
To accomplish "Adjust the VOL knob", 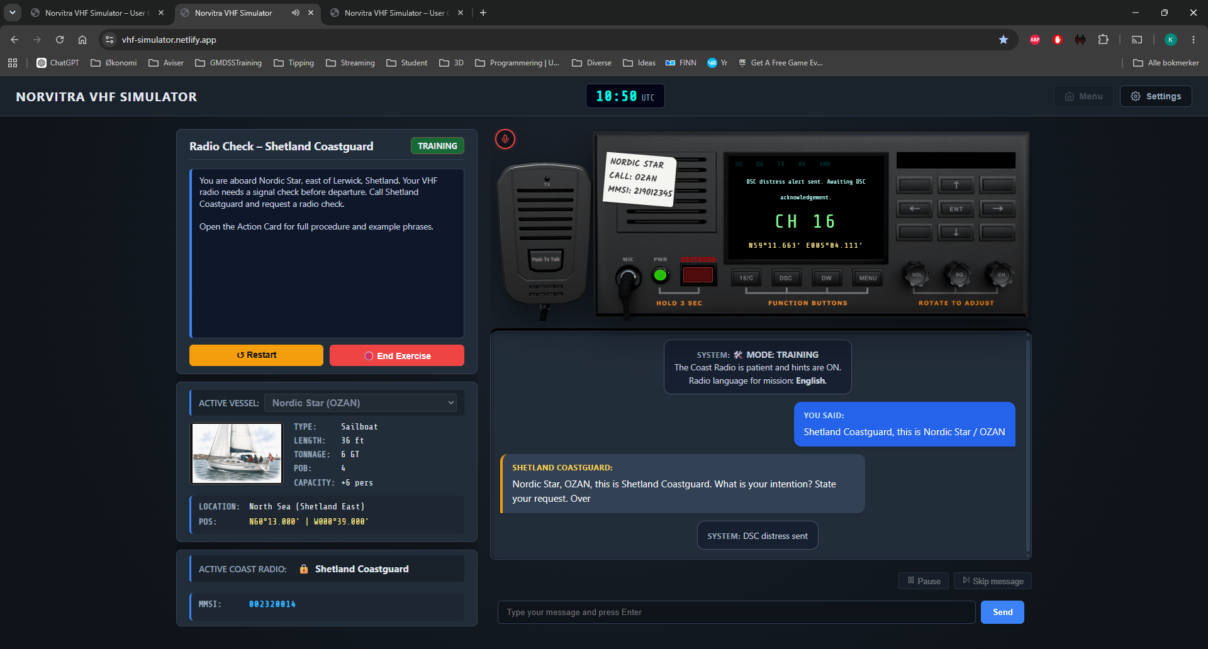I will pyautogui.click(x=917, y=275).
